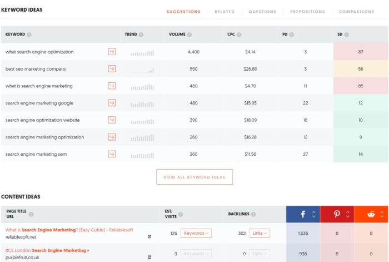Click View All Keyword Ideas button
The image size is (389, 262).
(194, 177)
